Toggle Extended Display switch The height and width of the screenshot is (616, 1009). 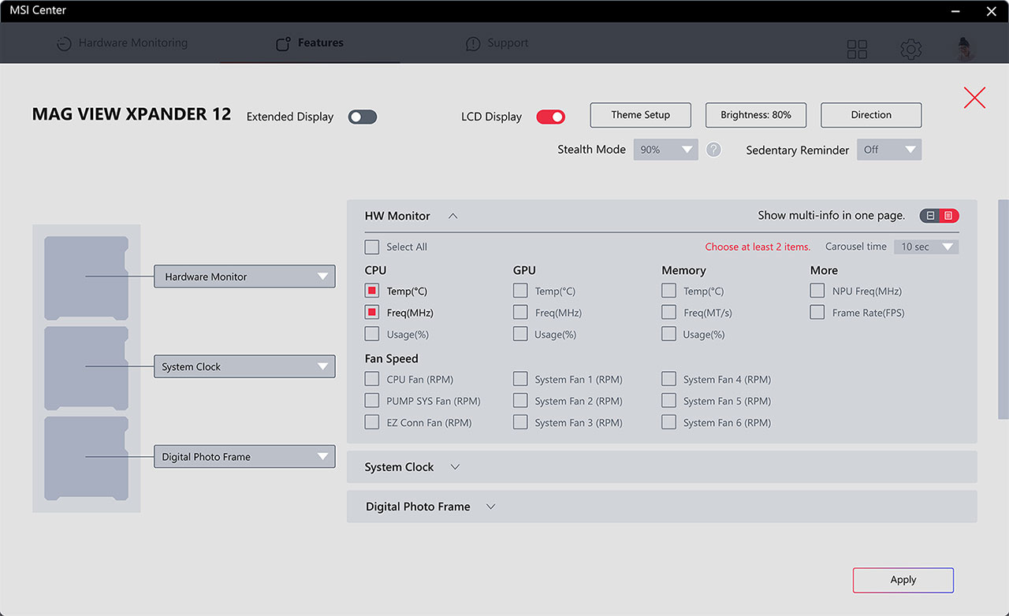pos(363,117)
